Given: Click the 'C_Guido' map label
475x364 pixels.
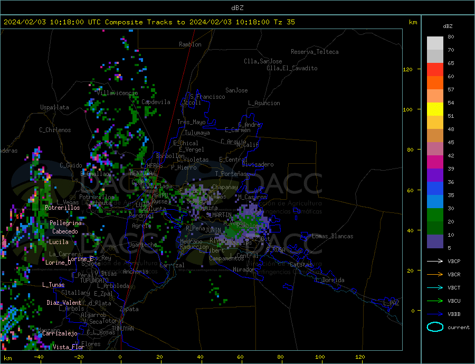Looking at the screenshot, I should coord(71,165).
